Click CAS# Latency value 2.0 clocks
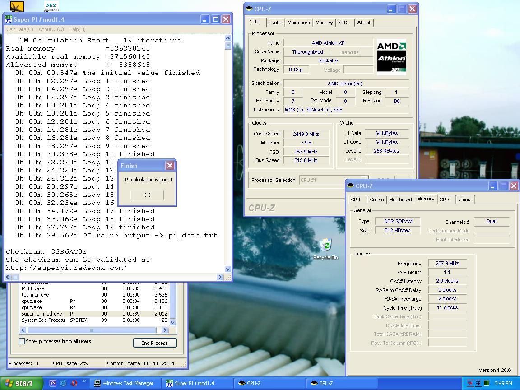 [x=447, y=281]
